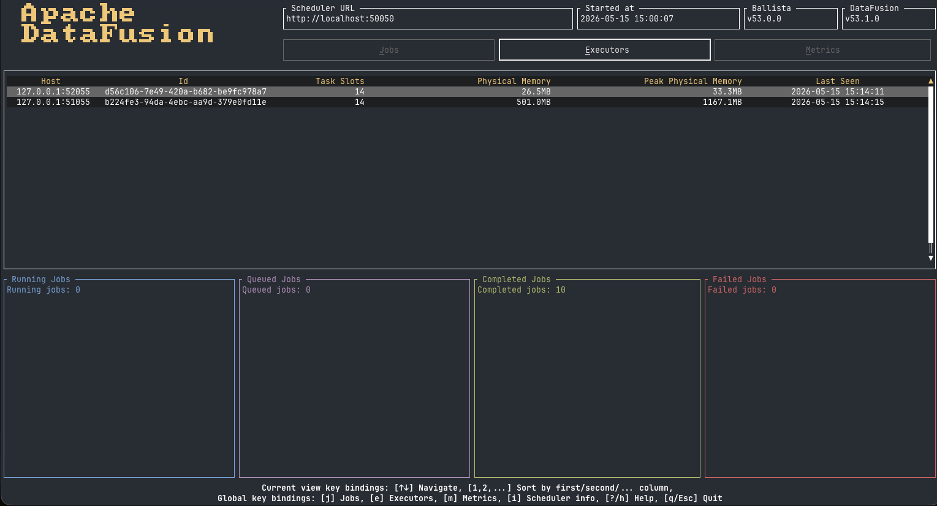The height and width of the screenshot is (506, 937).
Task: Sort by the Last Seen column header
Action: coord(838,81)
